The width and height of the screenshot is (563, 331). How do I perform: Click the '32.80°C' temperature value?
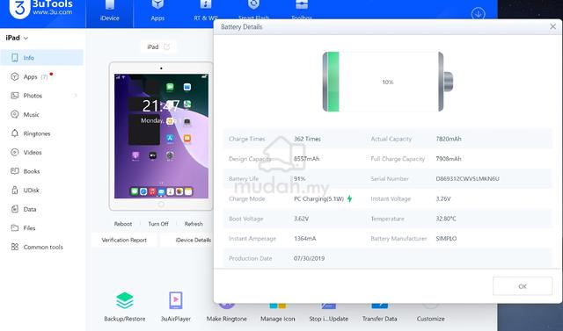click(x=446, y=219)
